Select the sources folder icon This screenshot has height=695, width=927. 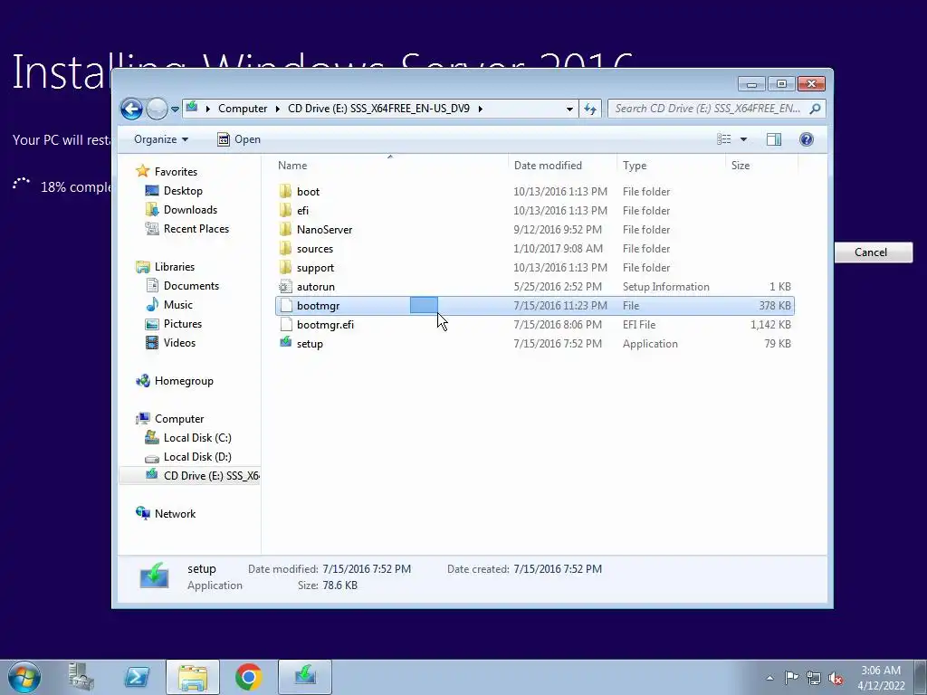click(x=285, y=249)
